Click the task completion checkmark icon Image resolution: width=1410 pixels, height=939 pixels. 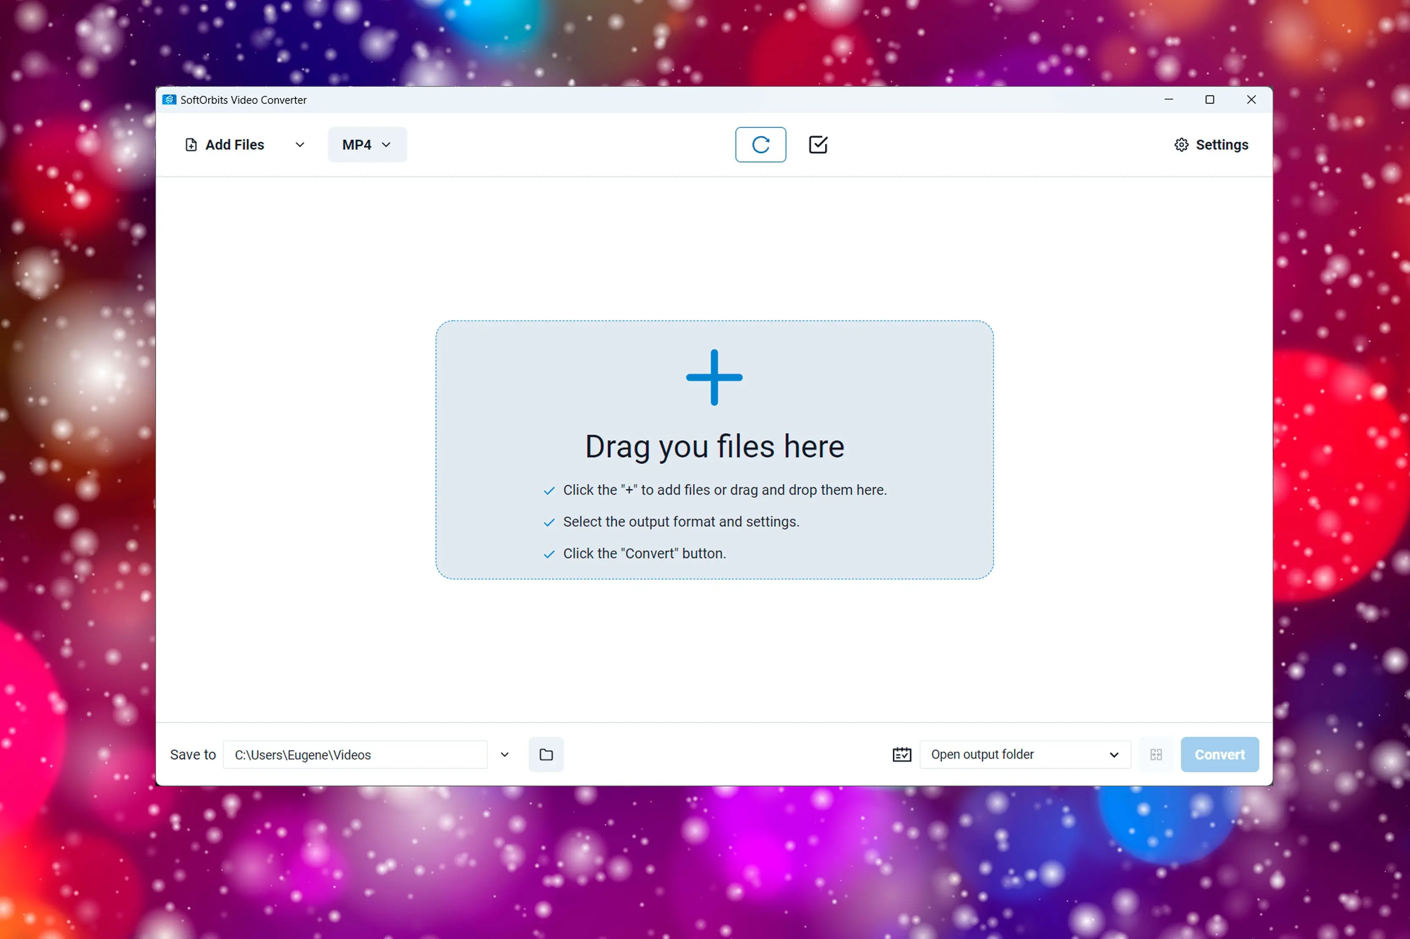tap(817, 145)
